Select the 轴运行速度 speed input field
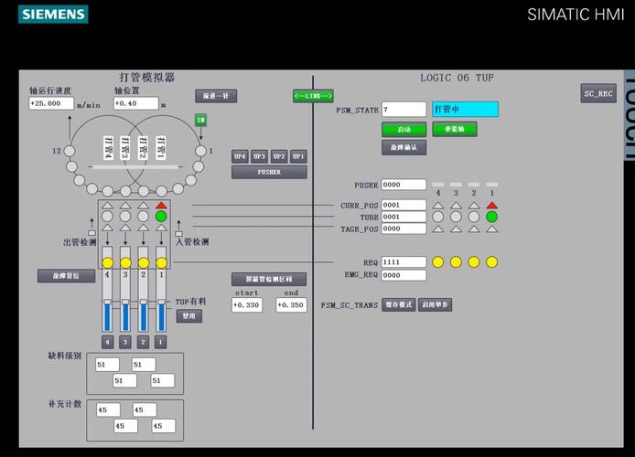 pos(50,103)
